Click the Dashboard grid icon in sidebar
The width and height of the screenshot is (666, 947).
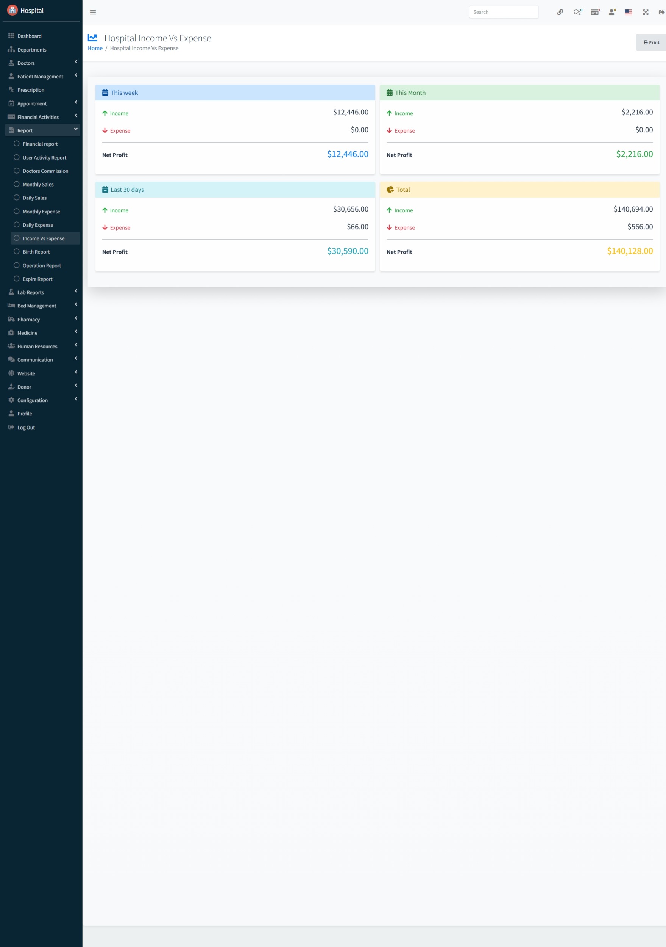(x=11, y=36)
